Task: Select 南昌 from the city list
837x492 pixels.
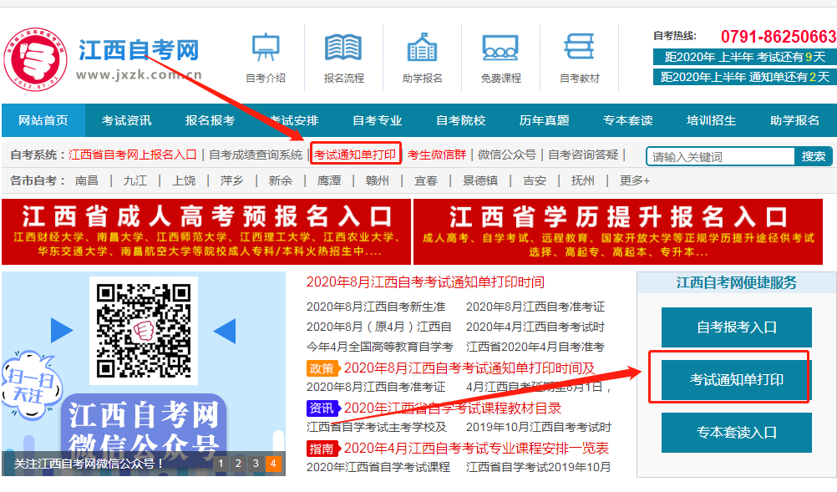Action: 86,180
